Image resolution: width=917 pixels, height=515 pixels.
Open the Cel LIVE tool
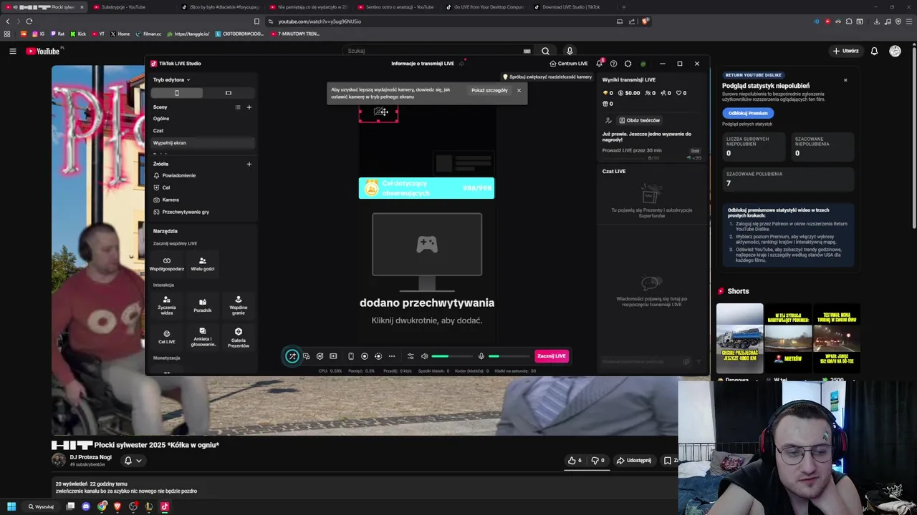[x=167, y=336]
